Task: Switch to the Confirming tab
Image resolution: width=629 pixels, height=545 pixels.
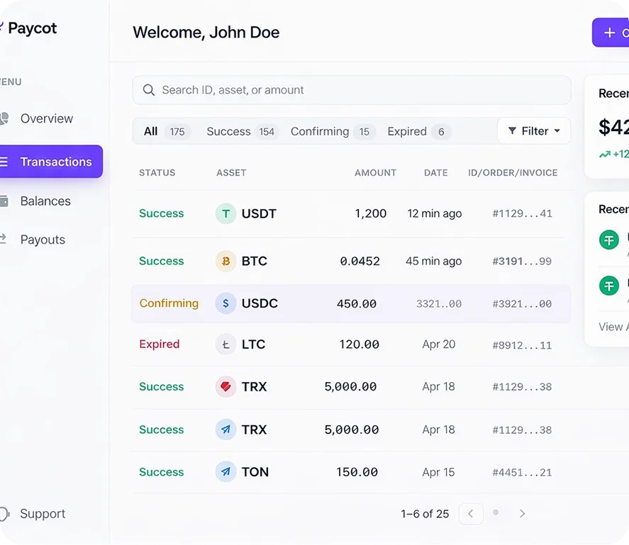Action: click(x=332, y=132)
